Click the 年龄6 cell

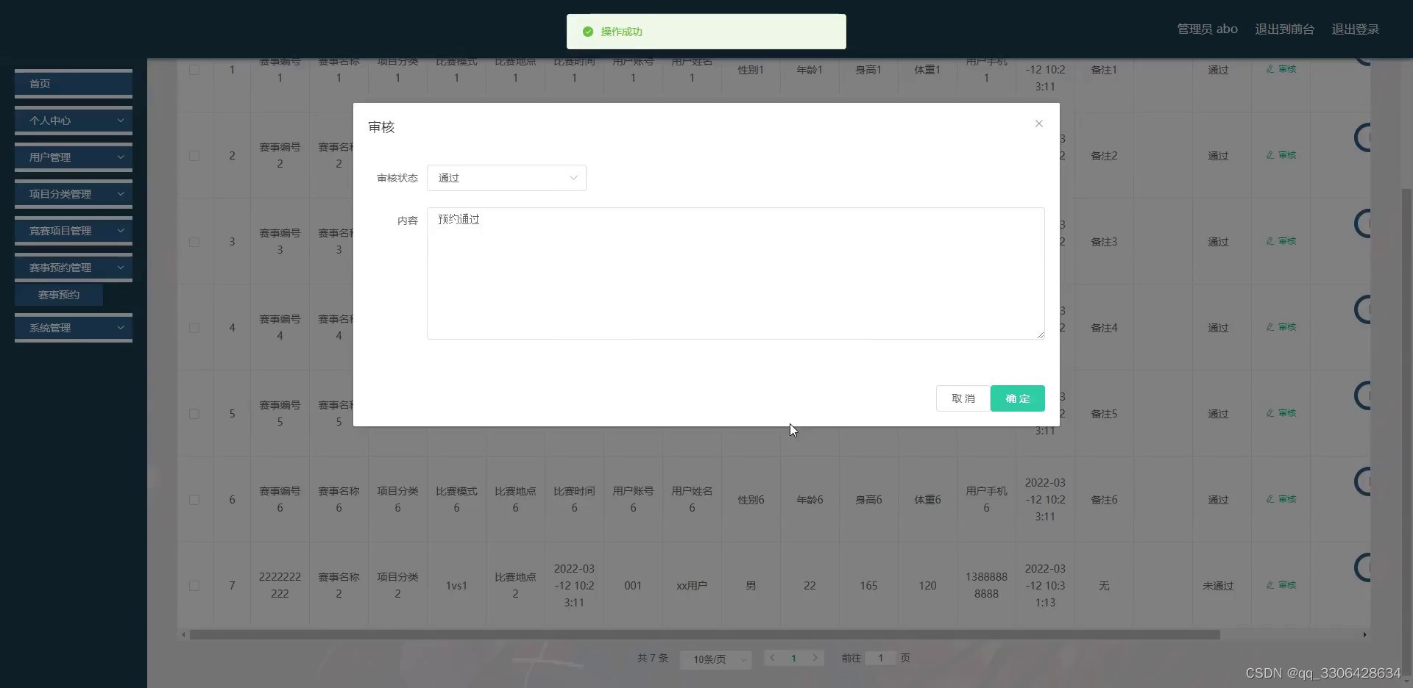pos(810,500)
